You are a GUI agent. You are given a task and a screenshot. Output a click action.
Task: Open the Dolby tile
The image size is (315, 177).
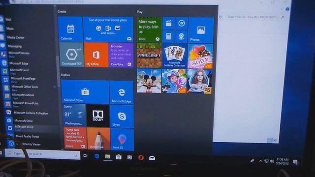pos(98,116)
